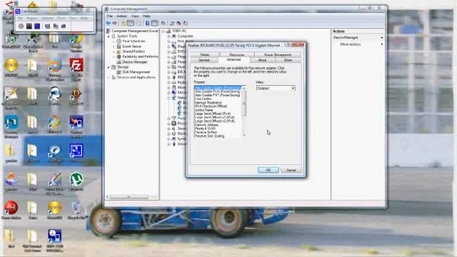Select Device Manager in the left tree
The height and width of the screenshot is (257, 457).
[x=134, y=62]
